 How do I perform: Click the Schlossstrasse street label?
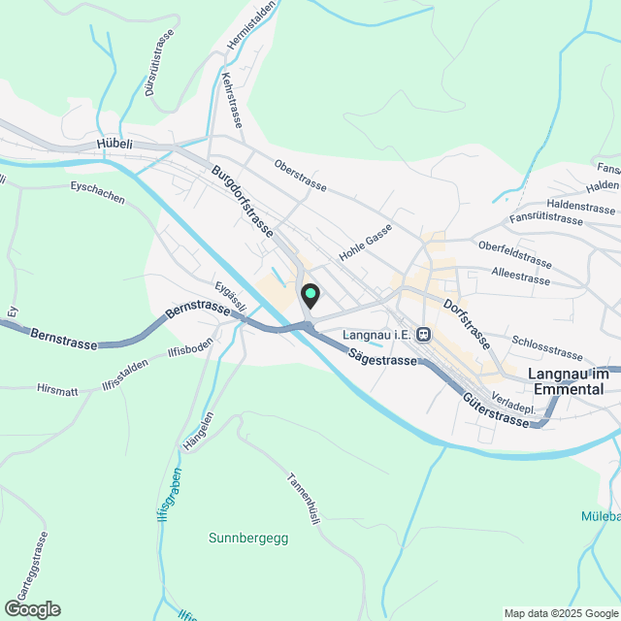[547, 348]
